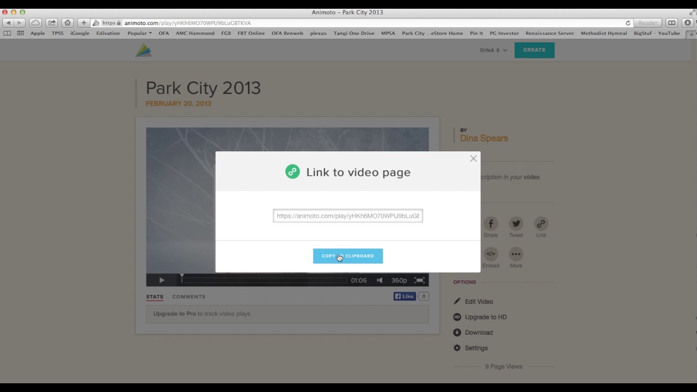Open the BigStuf – YouTube bookmark

(x=657, y=33)
